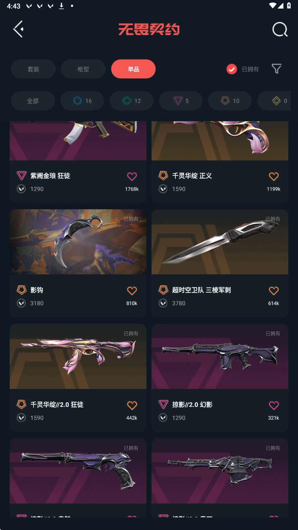The height and width of the screenshot is (530, 298).
Task: Toggle the 已拥有 owned checkbox
Action: [x=232, y=69]
